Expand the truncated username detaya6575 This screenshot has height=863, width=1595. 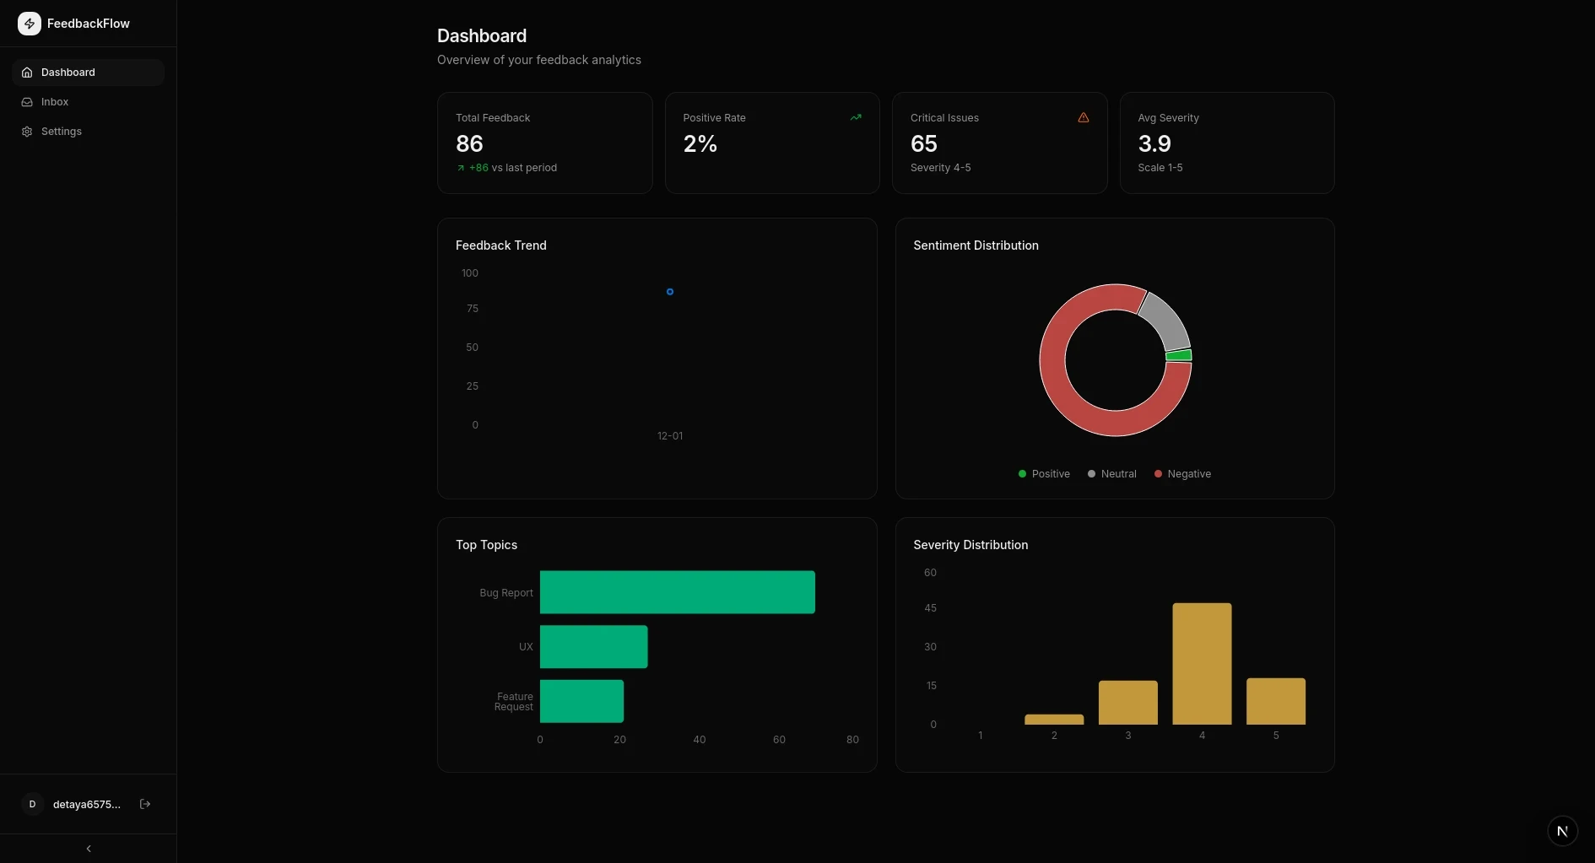click(87, 804)
